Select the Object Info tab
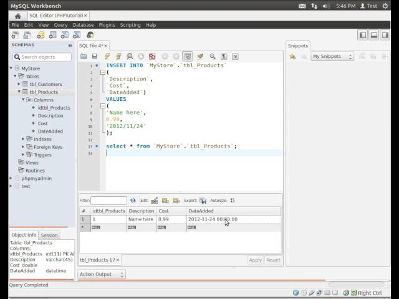Screen dimensions: 399x299 [24, 235]
